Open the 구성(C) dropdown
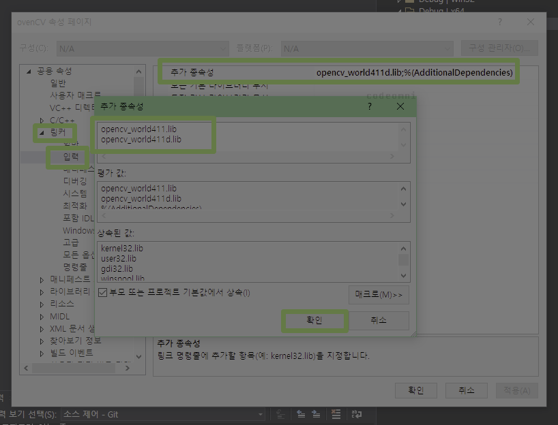This screenshot has width=558, height=425. coord(143,48)
